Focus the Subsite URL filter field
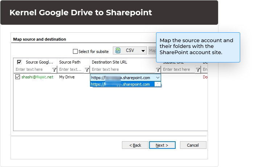Screen dimensions: 254x167 click(179, 69)
